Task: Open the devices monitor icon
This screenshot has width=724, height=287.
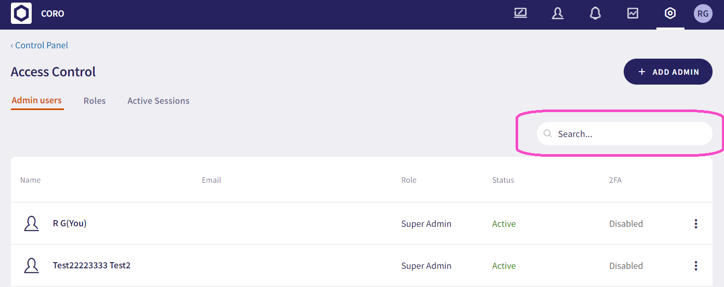Action: coord(520,13)
